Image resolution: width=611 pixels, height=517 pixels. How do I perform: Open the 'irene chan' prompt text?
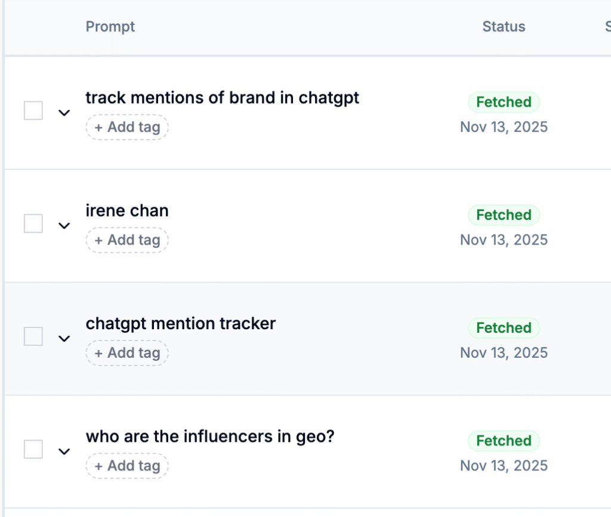[127, 210]
